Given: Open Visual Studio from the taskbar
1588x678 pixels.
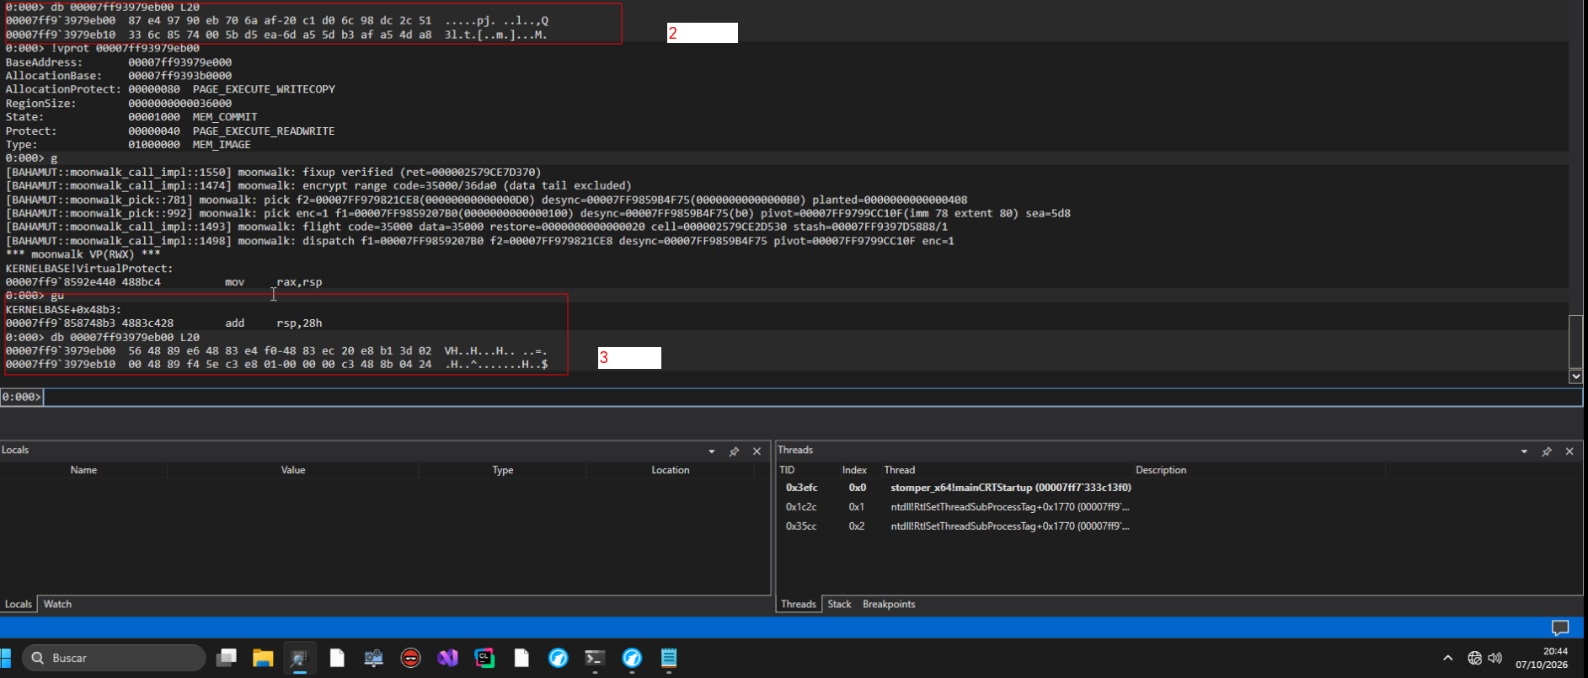Looking at the screenshot, I should tap(447, 658).
